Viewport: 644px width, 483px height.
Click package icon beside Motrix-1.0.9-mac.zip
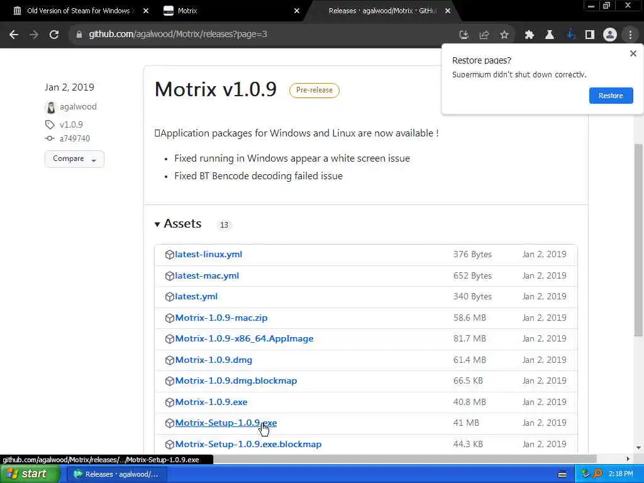(x=170, y=318)
